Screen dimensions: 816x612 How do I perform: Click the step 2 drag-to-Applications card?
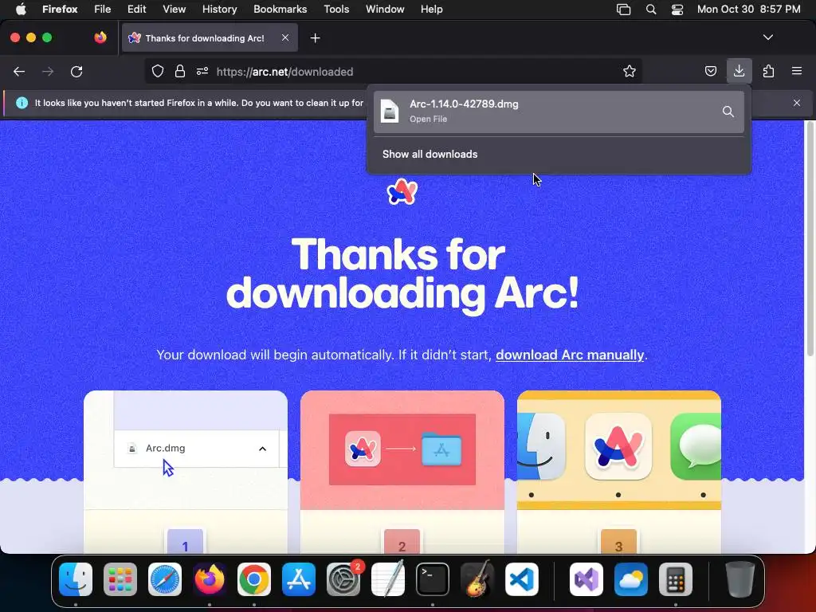click(x=402, y=472)
